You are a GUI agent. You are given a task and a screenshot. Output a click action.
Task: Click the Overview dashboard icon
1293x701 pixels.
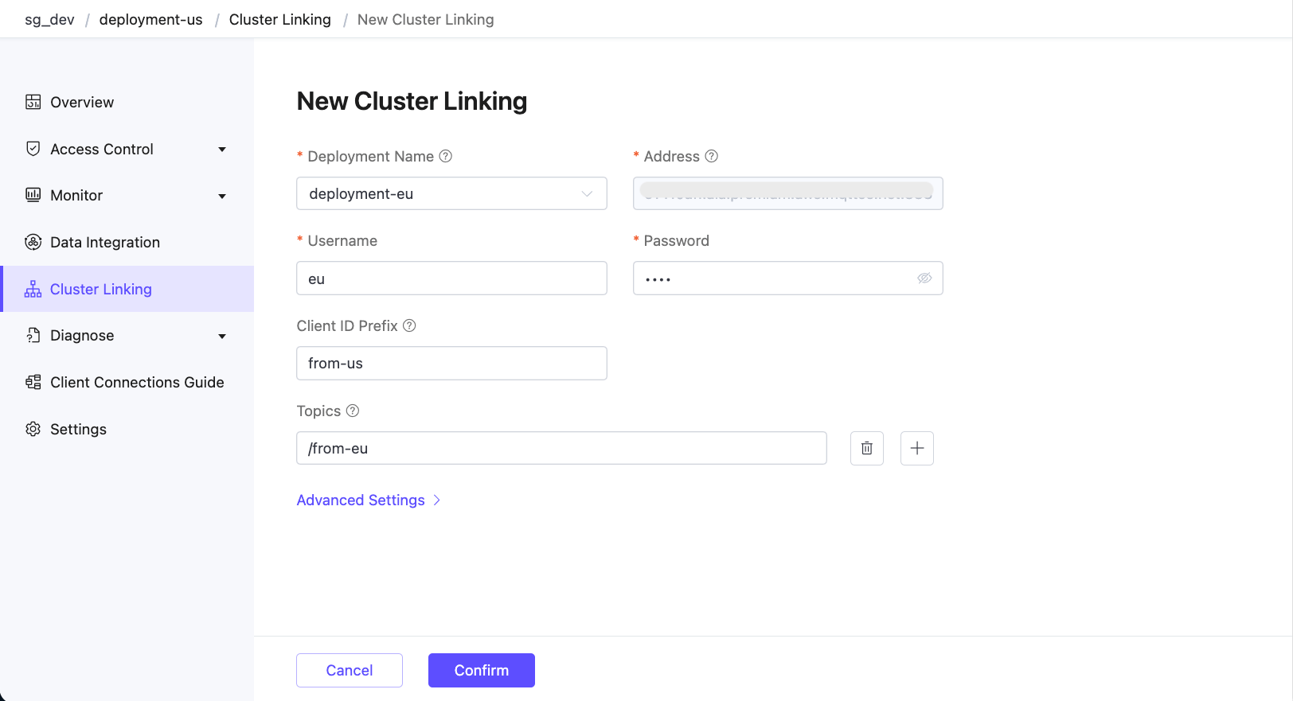click(33, 102)
